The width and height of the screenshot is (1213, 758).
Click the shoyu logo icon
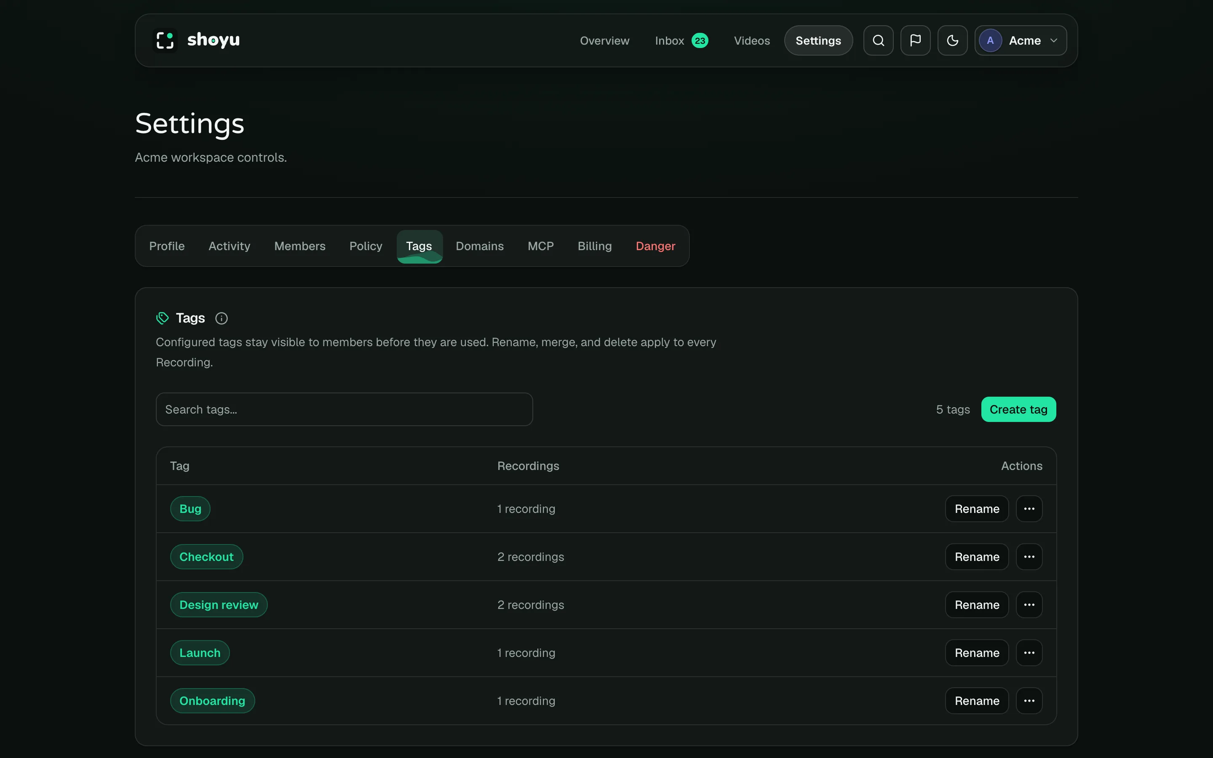165,40
